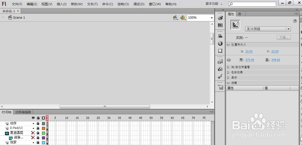This screenshot has height=145, width=302.
Task: Switch to the 库 tab
Action: pyautogui.click(x=239, y=14)
